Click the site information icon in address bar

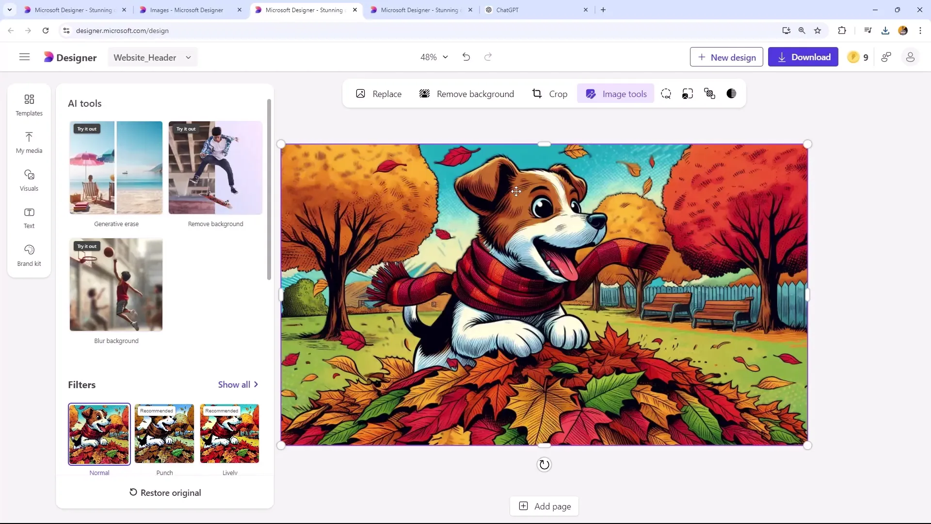pyautogui.click(x=67, y=31)
